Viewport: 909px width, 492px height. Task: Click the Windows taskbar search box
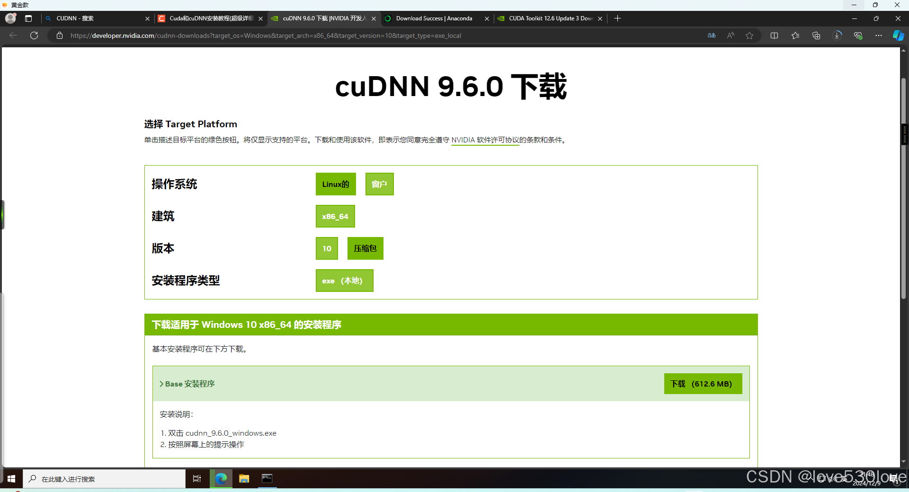104,479
